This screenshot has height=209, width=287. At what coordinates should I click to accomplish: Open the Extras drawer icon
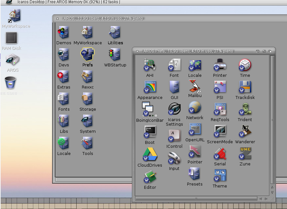[x=63, y=77]
